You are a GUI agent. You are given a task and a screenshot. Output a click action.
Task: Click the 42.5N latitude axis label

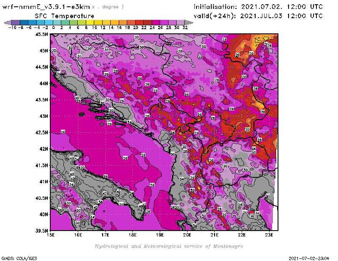pyautogui.click(x=41, y=133)
